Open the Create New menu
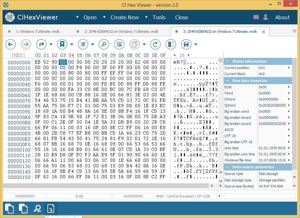Image resolution: width=300 pixels, height=218 pixels. click(x=125, y=17)
